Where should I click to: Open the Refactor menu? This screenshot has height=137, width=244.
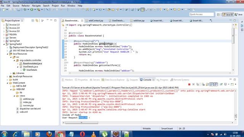(26, 6)
